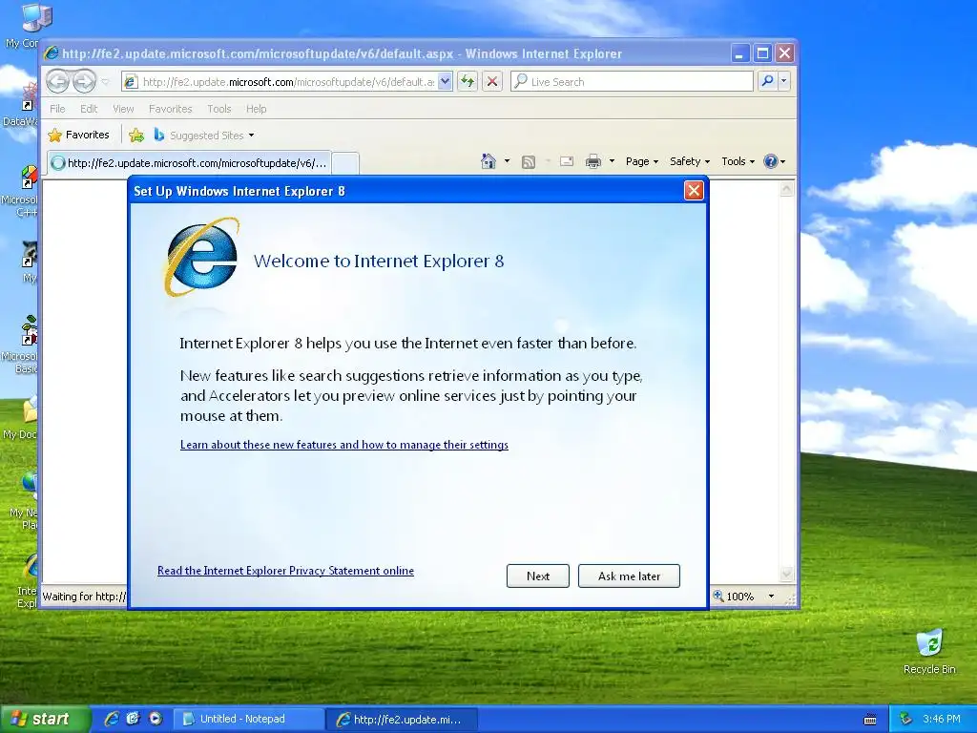The width and height of the screenshot is (977, 733).
Task: Click the Forward navigation arrow in Internet Explorer
Action: tap(84, 81)
